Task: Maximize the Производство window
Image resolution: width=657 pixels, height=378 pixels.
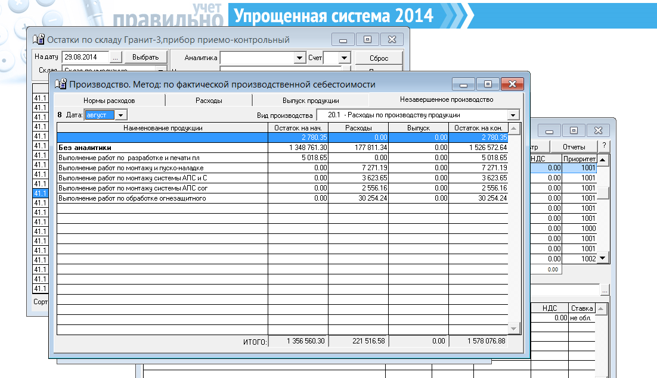Action: (x=488, y=84)
